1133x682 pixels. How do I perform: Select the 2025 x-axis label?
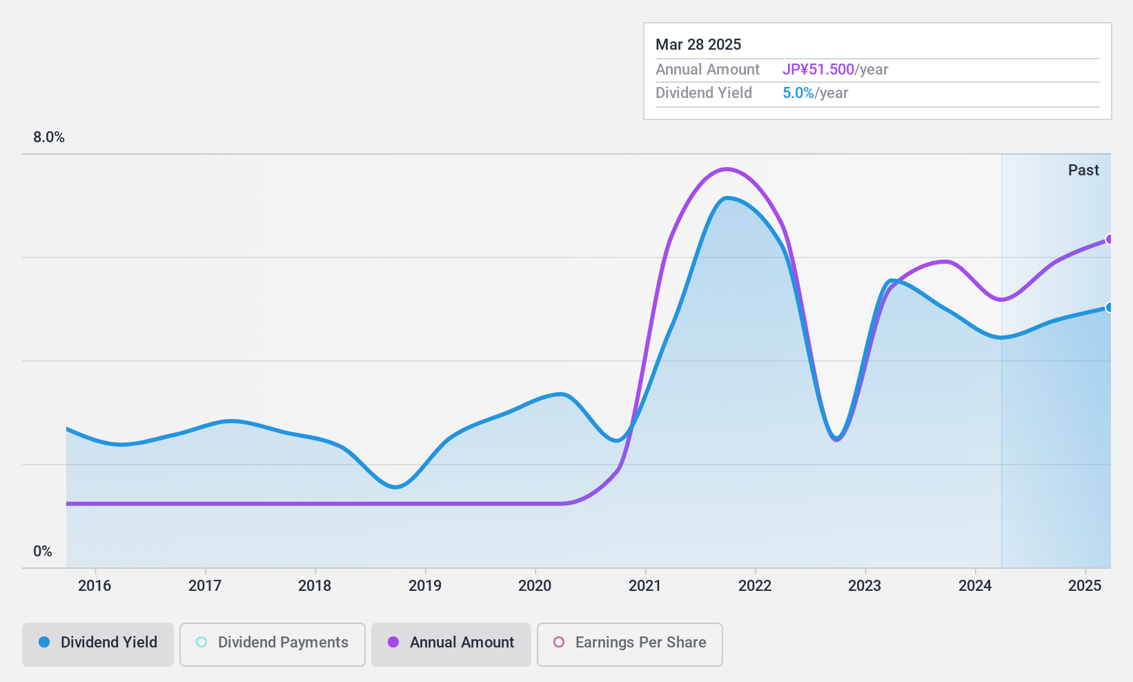1085,586
